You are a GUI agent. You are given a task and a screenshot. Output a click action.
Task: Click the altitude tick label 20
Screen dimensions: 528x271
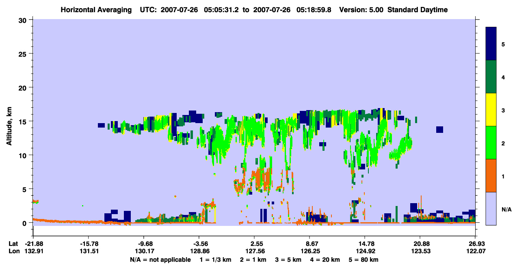click(24, 87)
